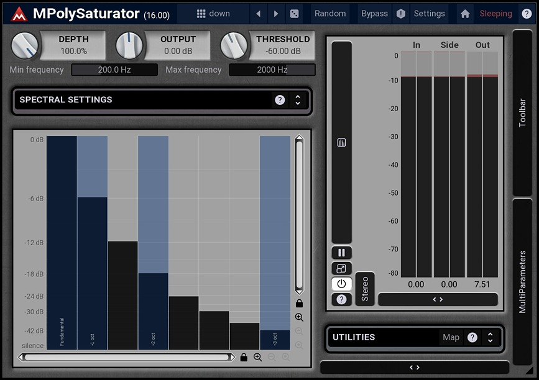Click the lock icon beside vertical zoom
This screenshot has width=539, height=380.
point(299,303)
